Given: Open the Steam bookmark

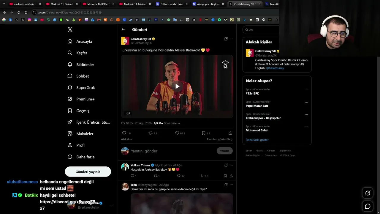Looking at the screenshot, I should (130, 20).
